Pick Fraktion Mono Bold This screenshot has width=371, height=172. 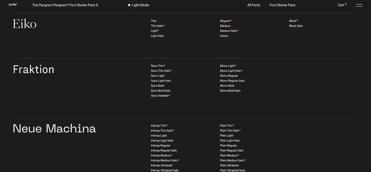click(227, 86)
